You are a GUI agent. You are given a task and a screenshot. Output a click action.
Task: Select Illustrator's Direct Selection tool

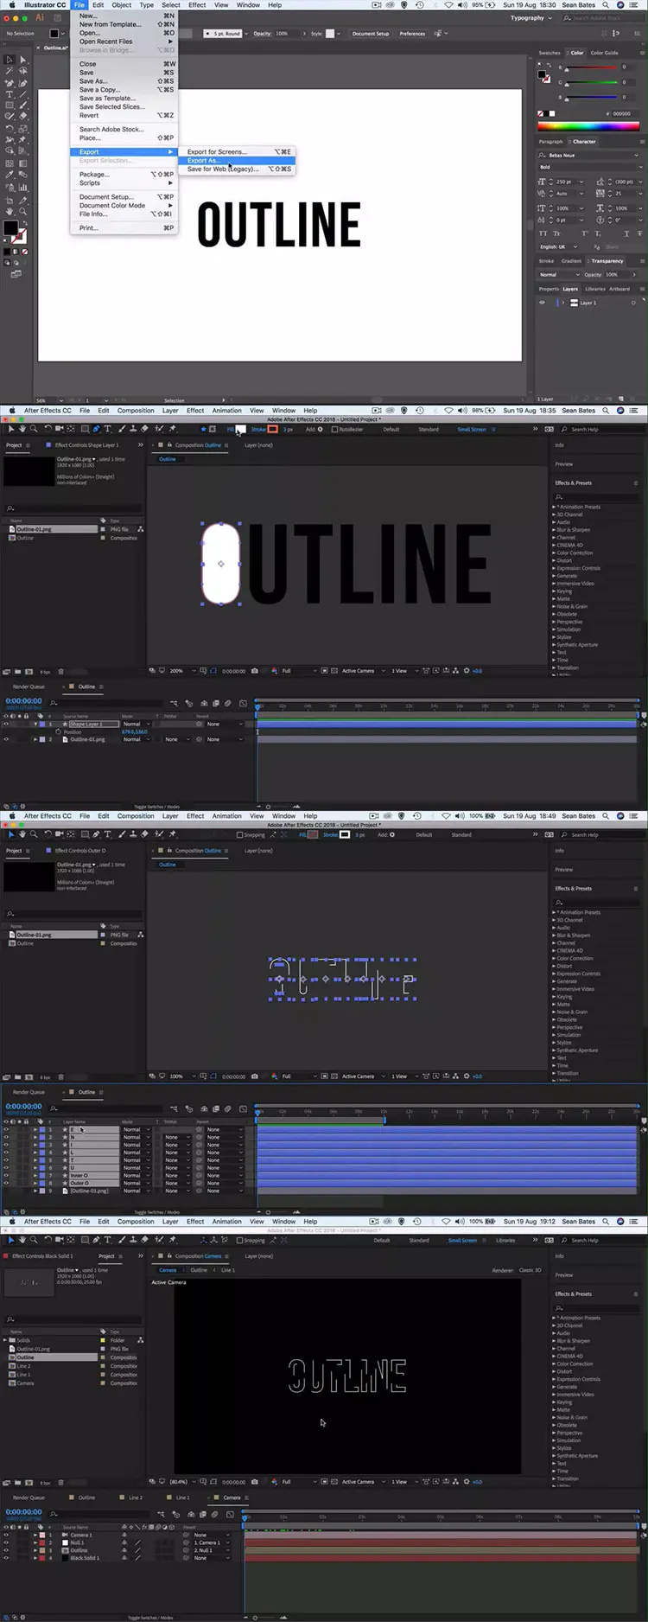coord(22,60)
